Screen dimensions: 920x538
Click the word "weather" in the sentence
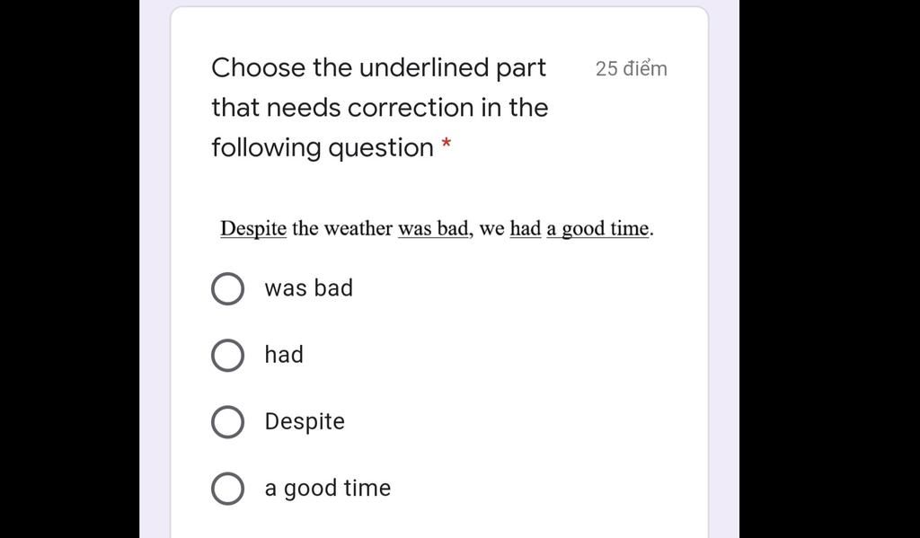point(358,228)
